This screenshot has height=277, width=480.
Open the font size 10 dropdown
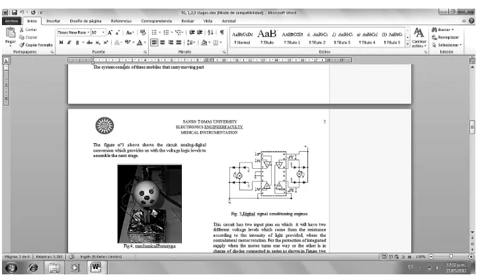(103, 32)
